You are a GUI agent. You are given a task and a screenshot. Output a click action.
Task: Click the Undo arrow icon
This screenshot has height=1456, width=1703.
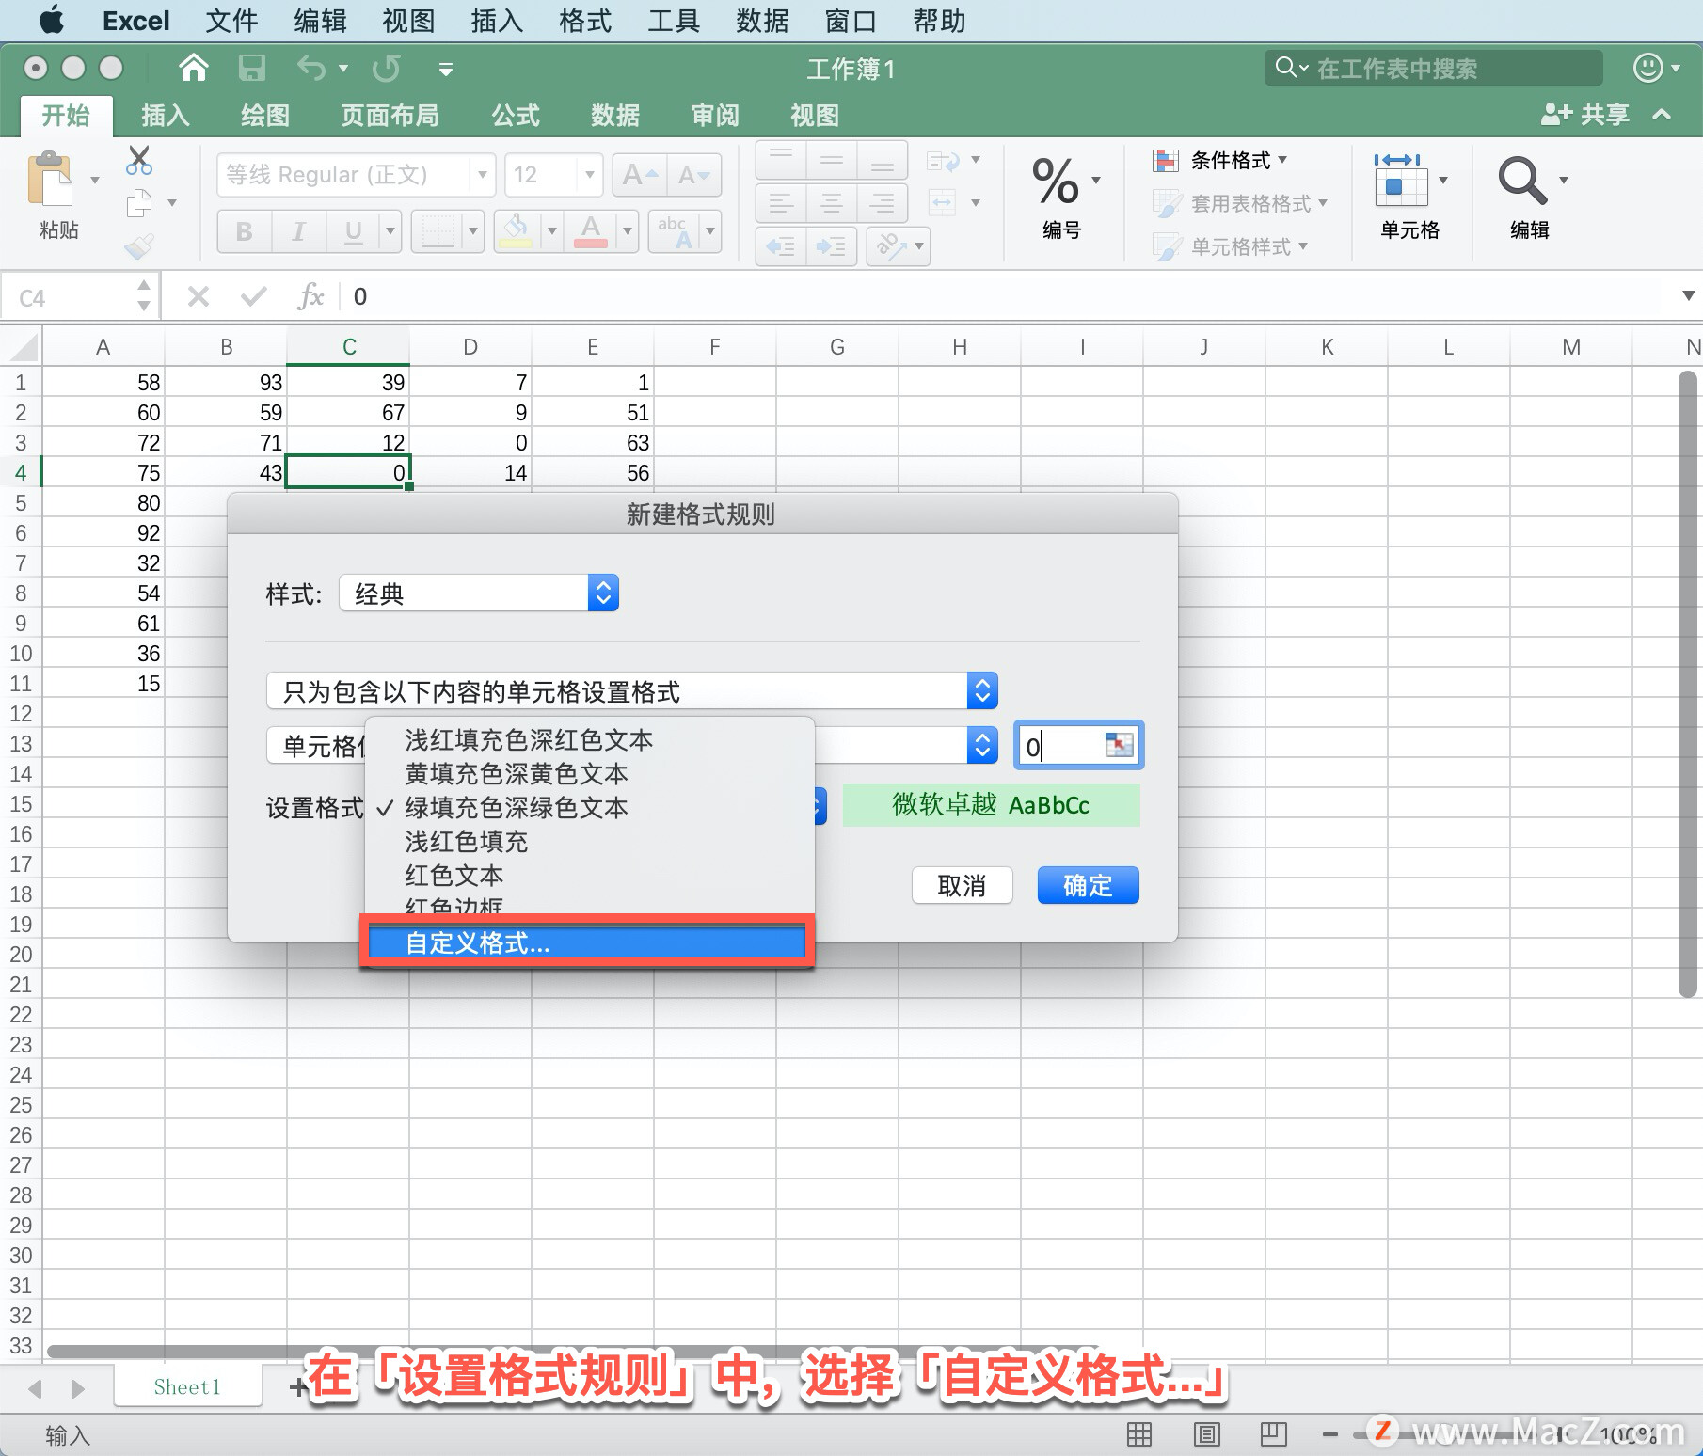311,68
